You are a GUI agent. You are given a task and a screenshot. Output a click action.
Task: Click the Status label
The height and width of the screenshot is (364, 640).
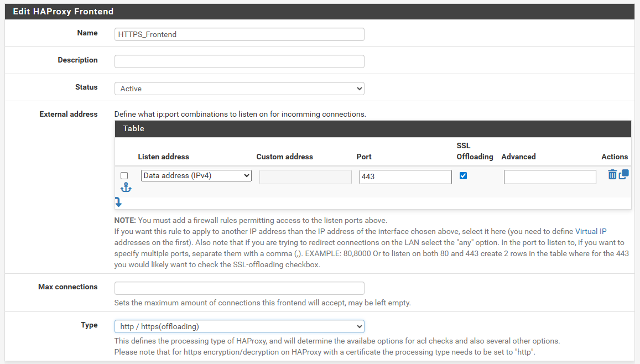click(86, 87)
